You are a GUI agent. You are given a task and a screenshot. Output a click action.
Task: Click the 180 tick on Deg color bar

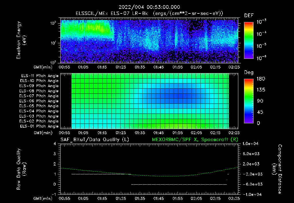pos(261,79)
